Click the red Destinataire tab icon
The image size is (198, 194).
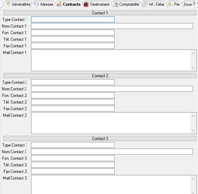point(86,4)
